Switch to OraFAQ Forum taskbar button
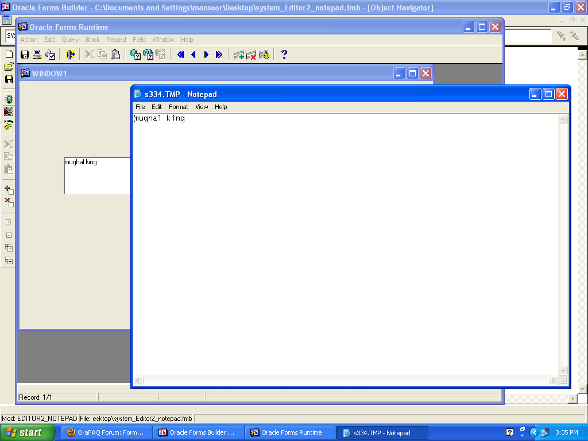 click(107, 433)
